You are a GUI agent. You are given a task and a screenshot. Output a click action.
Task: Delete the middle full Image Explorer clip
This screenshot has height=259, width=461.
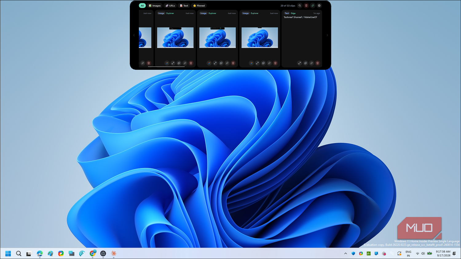233,63
